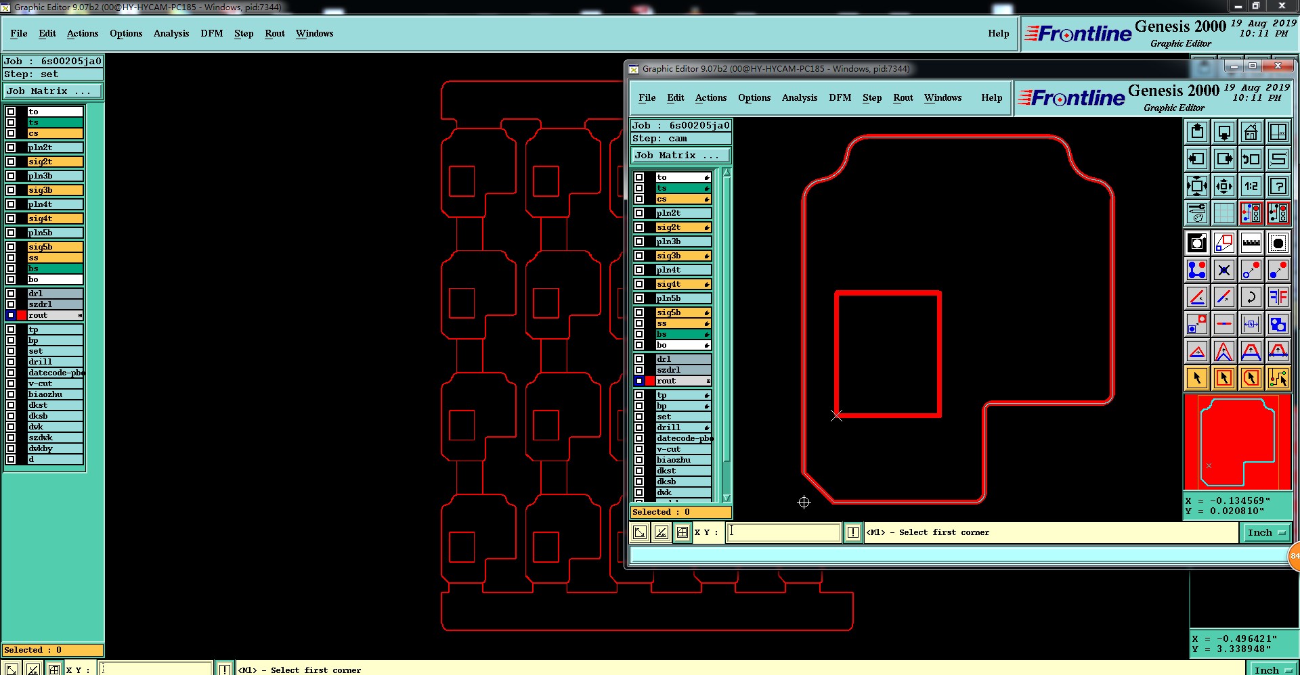Click absolute coordinate arrow button at bottom
The width and height of the screenshot is (1300, 675).
[639, 532]
